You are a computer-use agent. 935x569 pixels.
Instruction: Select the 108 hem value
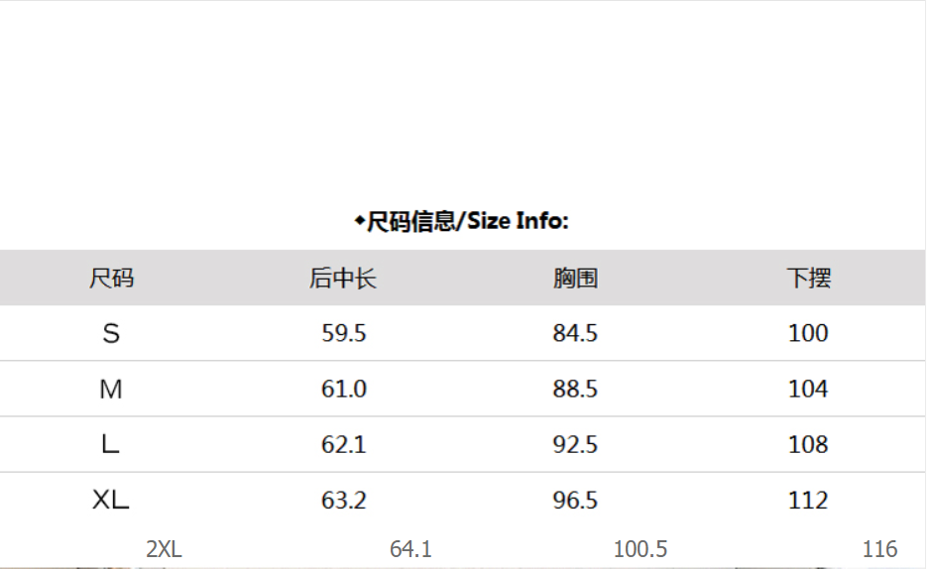coord(808,445)
